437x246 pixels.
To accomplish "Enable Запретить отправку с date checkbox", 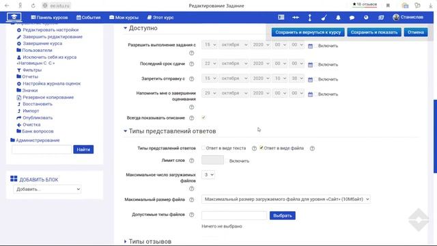I will [x=316, y=79].
